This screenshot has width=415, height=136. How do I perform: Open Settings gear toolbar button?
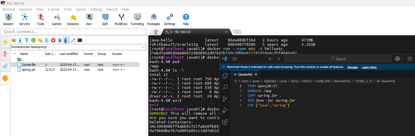170,20
